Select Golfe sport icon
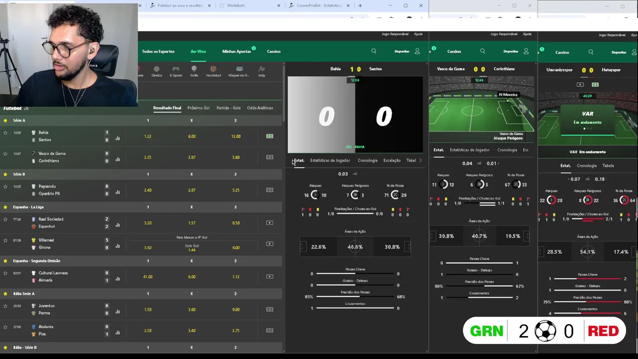Image resolution: width=638 pixels, height=359 pixels. point(194,71)
